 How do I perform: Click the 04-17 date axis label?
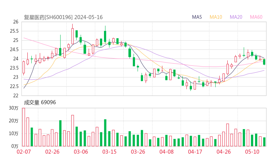point(195,152)
